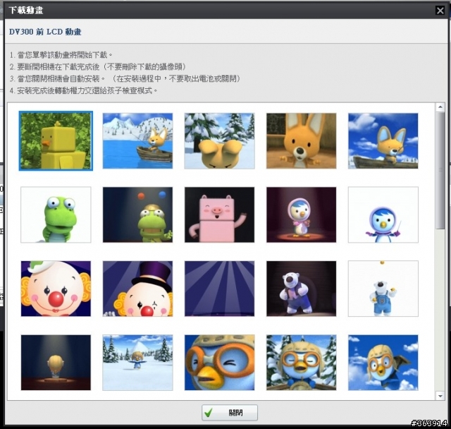
Task: Pick the upside-down fox in snow thumbnail
Action: point(219,141)
